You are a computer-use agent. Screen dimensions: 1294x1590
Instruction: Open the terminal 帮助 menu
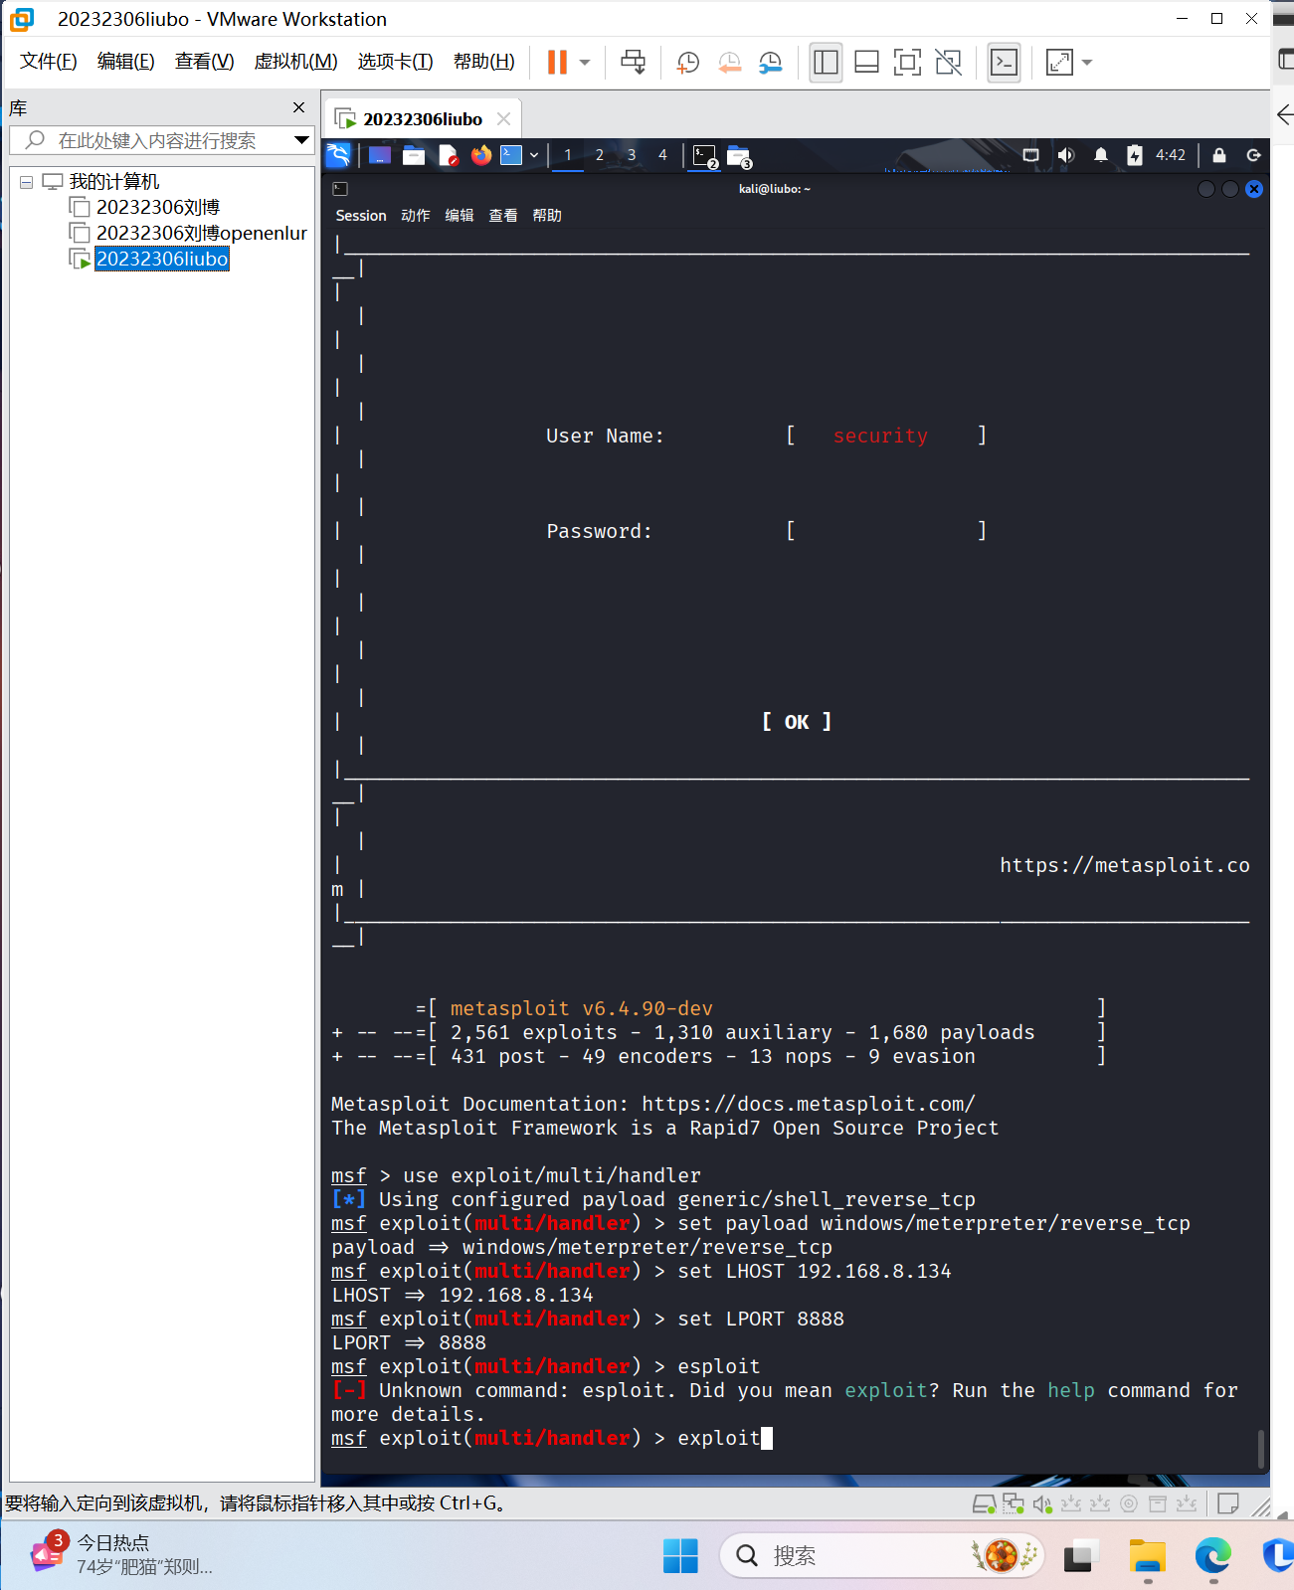tap(547, 216)
